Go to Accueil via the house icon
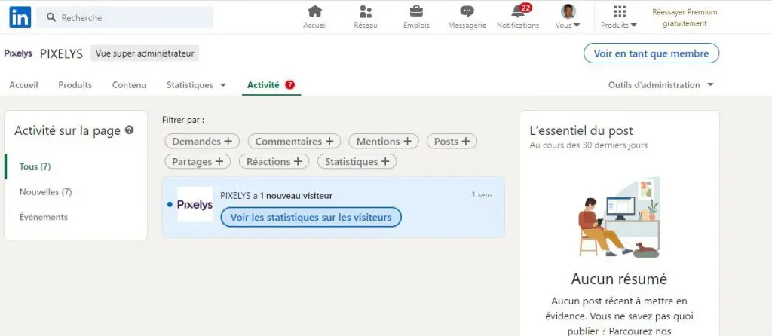The width and height of the screenshot is (772, 336). point(314,11)
